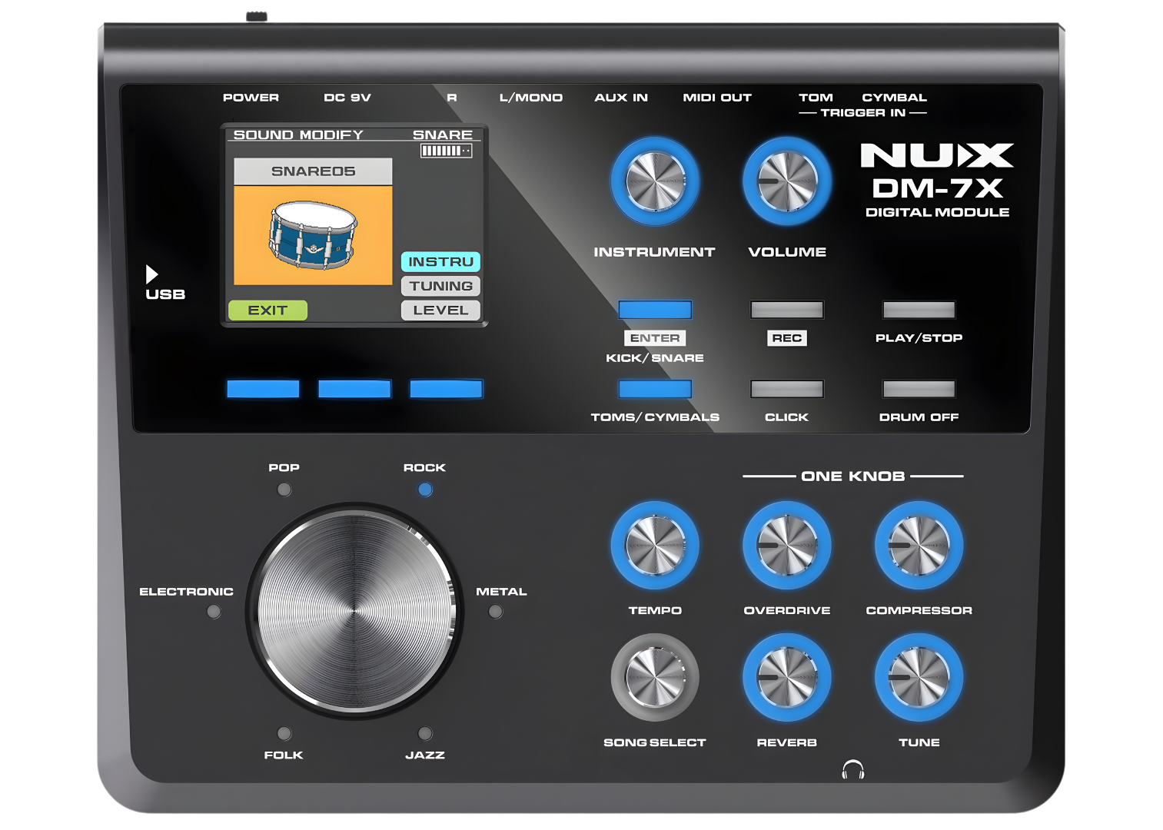Select the ROCK kit indicator LED
The image size is (1163, 830).
pos(425,490)
